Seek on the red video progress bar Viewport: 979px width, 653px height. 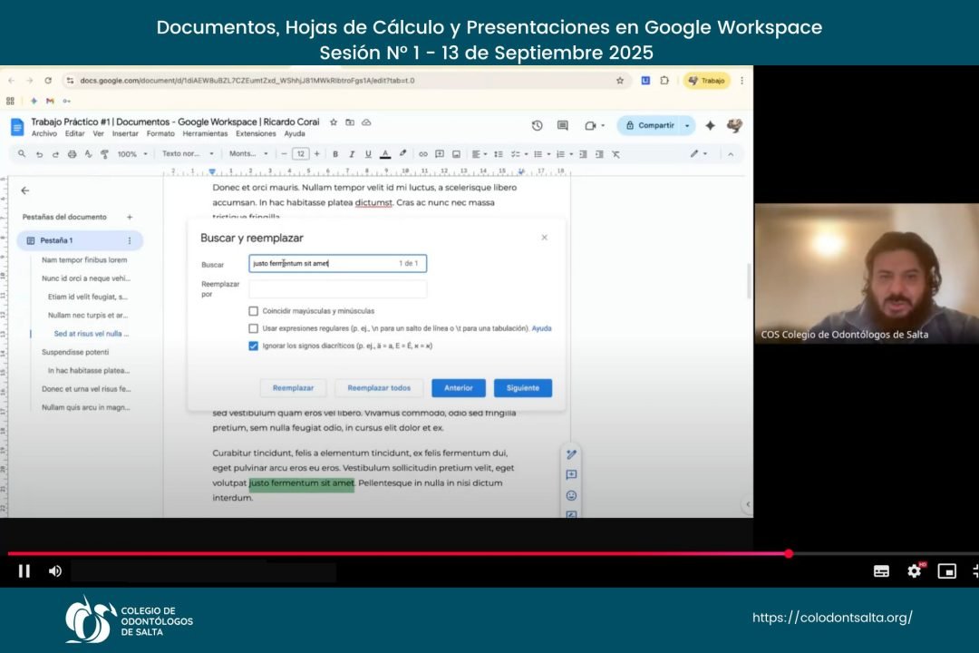493,553
